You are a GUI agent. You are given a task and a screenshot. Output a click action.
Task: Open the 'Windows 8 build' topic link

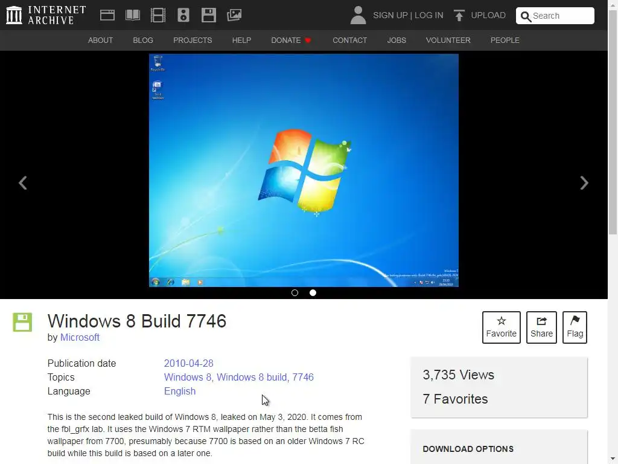click(252, 377)
